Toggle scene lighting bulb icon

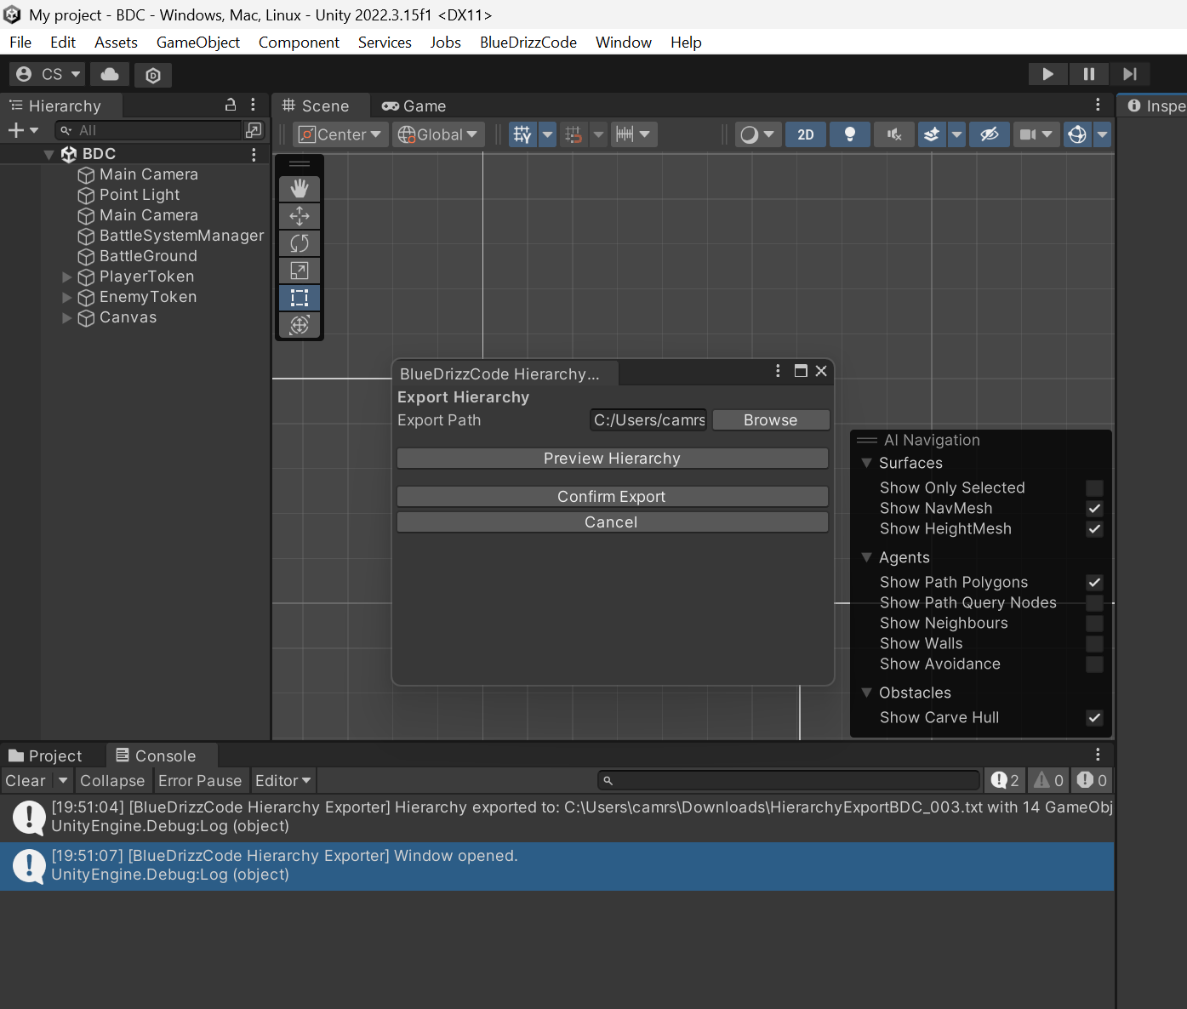849,134
